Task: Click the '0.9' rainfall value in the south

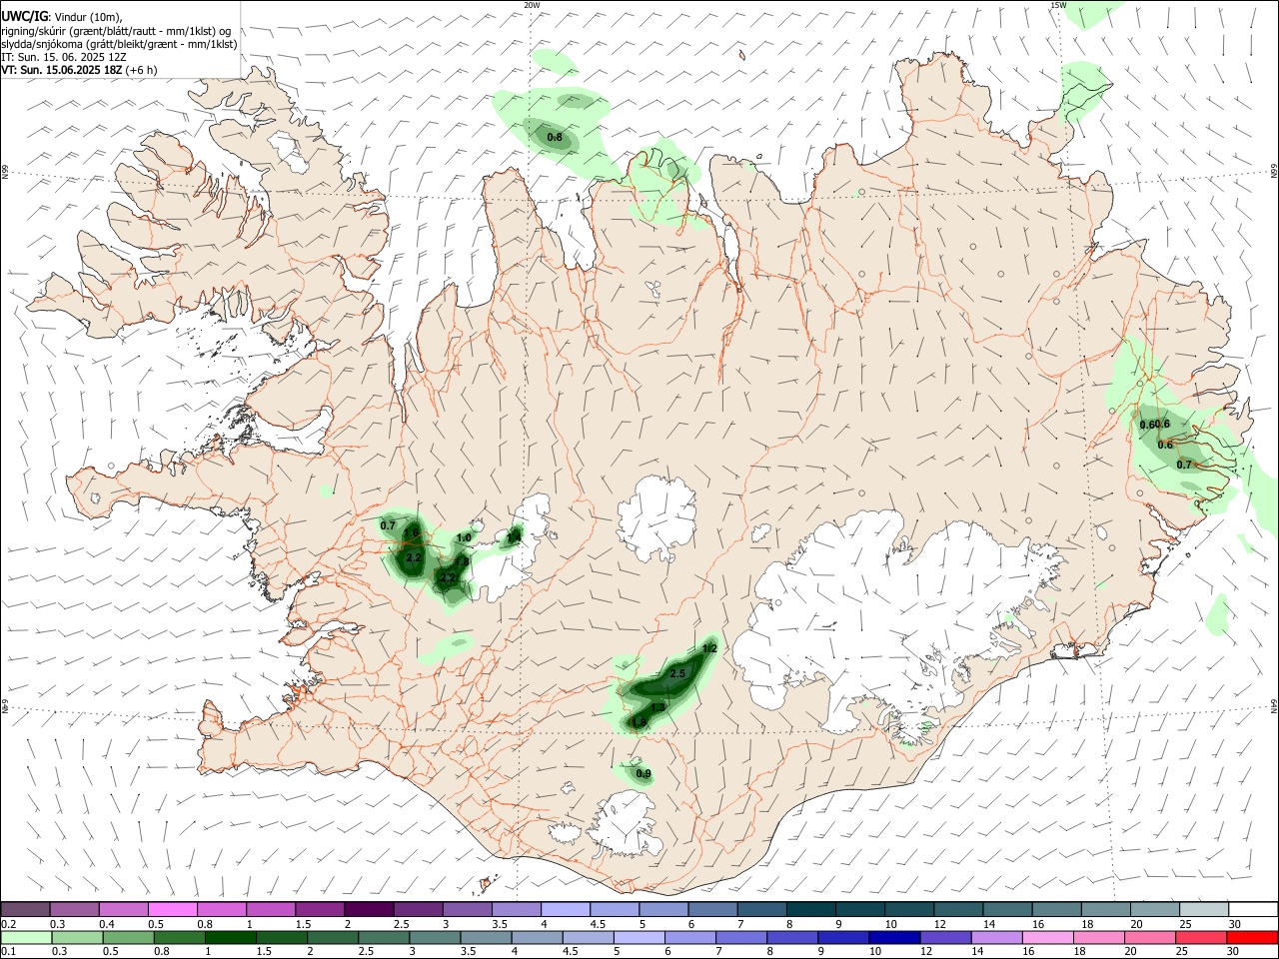Action: 643,774
